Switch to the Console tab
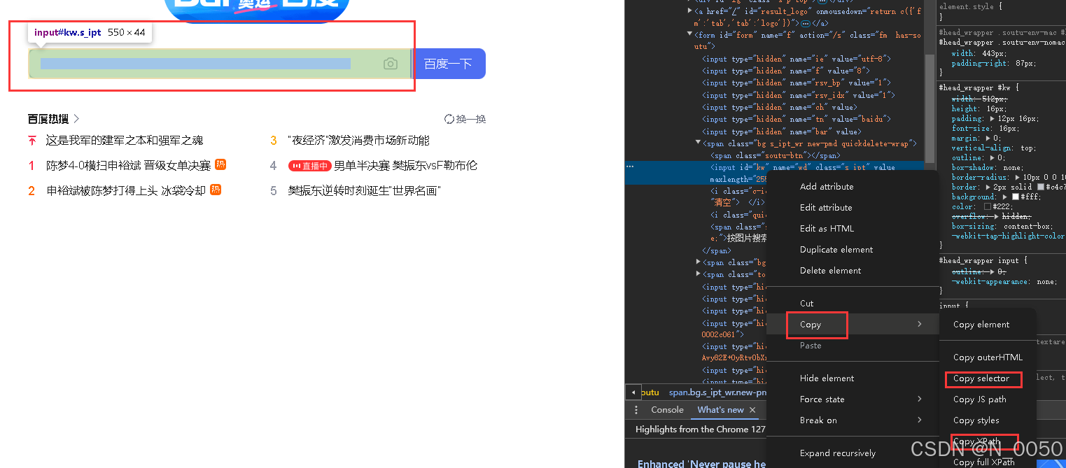This screenshot has width=1066, height=468. [667, 410]
